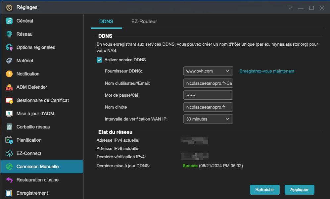Click the Nom d'hôte input field

point(208,107)
